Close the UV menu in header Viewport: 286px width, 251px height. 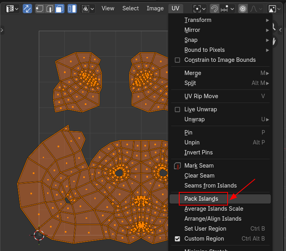(x=176, y=8)
